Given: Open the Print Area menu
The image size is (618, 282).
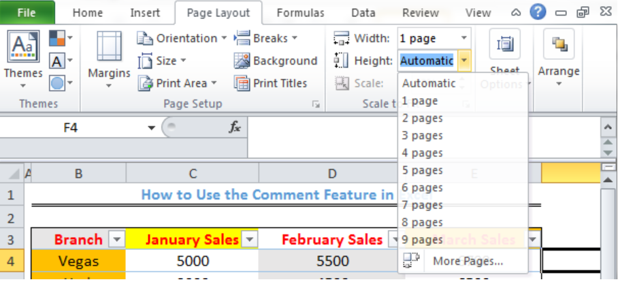Looking at the screenshot, I should [x=177, y=83].
